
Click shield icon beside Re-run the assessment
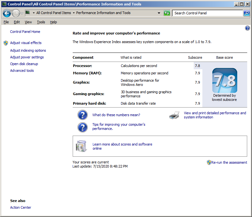pyautogui.click(x=209, y=162)
